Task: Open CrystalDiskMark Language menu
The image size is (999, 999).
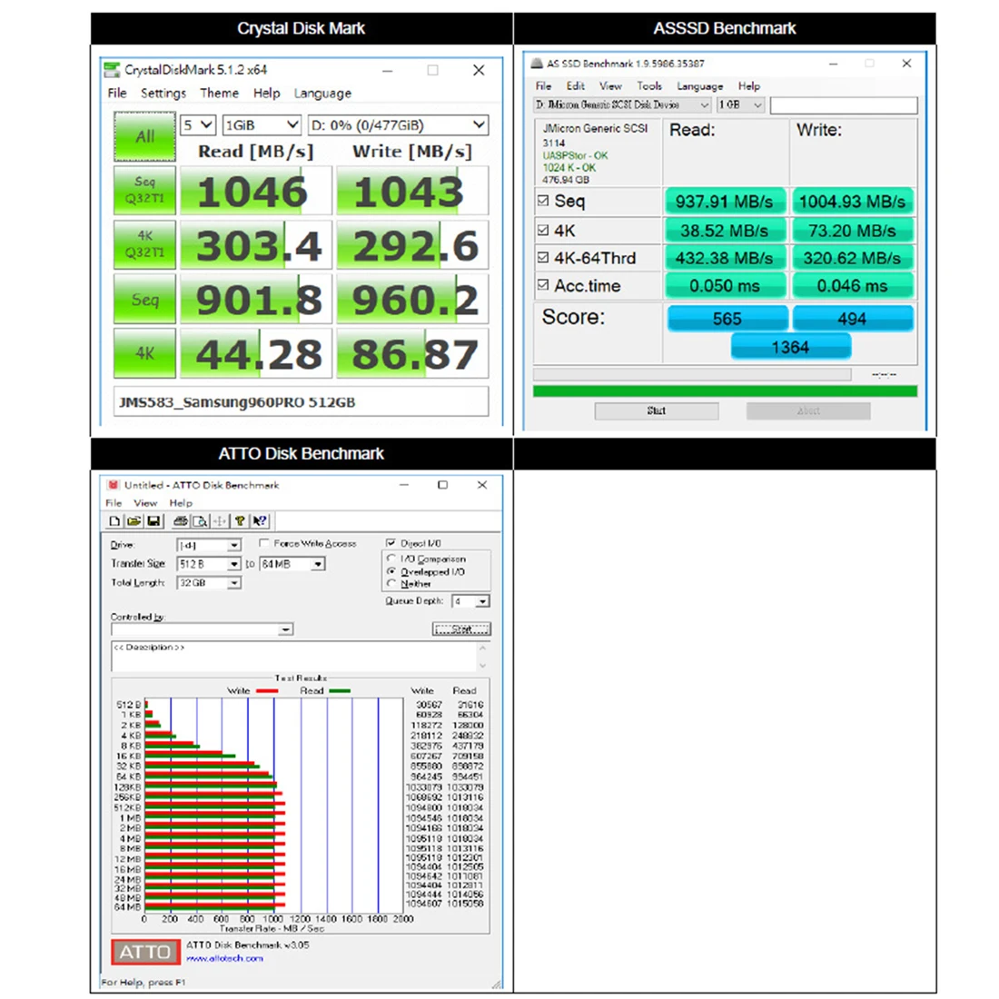Action: coord(322,93)
